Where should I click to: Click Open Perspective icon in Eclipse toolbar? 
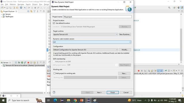tap(175, 8)
